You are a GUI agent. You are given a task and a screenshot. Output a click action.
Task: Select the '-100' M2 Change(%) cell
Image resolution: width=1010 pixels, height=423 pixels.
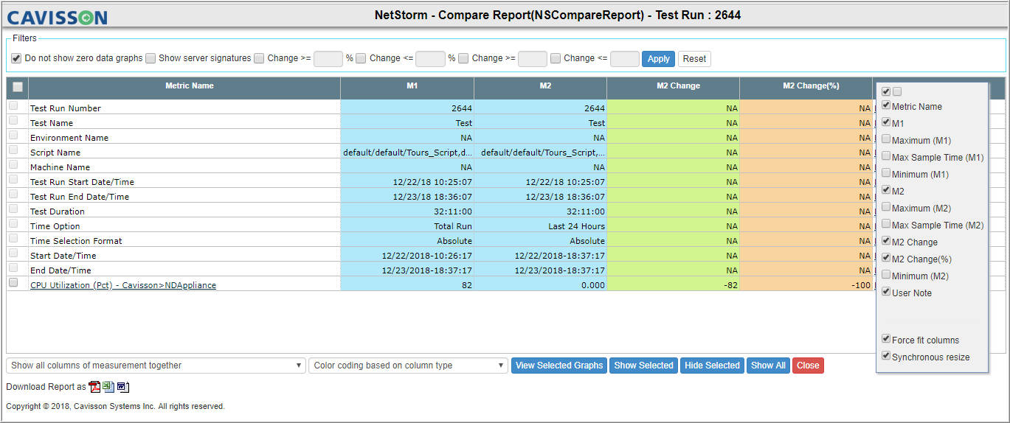(x=806, y=284)
